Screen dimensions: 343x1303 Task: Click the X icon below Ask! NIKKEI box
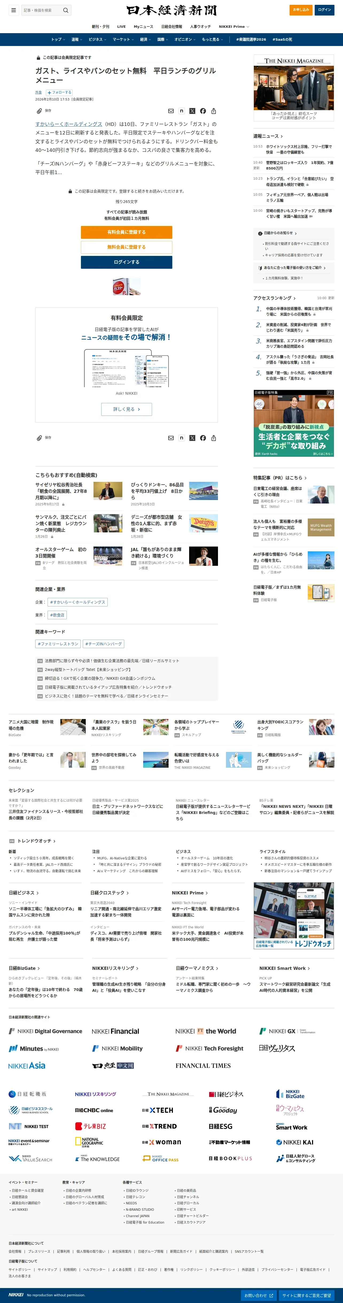192,438
